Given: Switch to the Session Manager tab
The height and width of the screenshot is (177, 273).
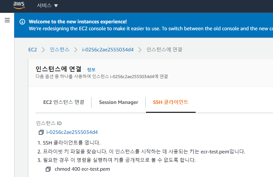Looking at the screenshot, I should (x=119, y=102).
